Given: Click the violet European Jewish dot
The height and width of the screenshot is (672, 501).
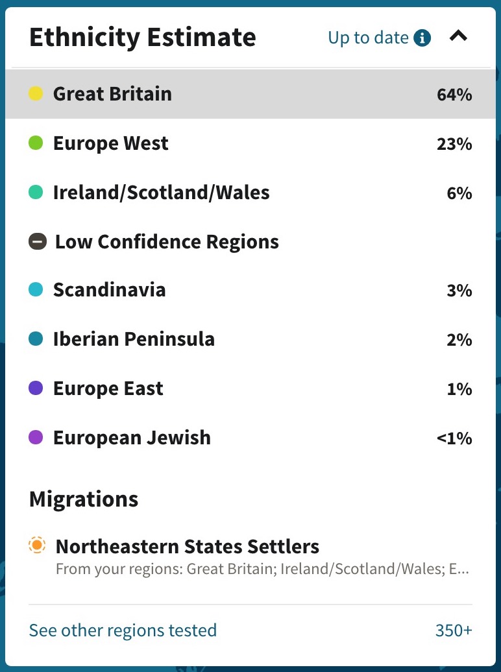Looking at the screenshot, I should pyautogui.click(x=36, y=438).
